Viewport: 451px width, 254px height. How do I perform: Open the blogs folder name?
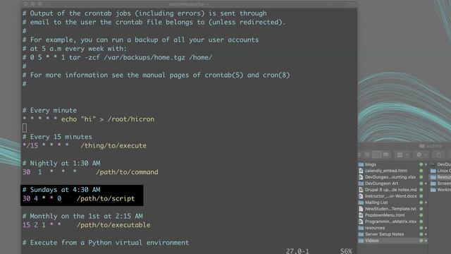click(x=371, y=164)
